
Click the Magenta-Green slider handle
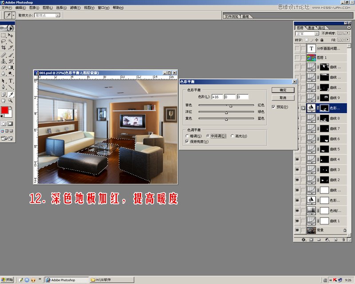[226, 113]
